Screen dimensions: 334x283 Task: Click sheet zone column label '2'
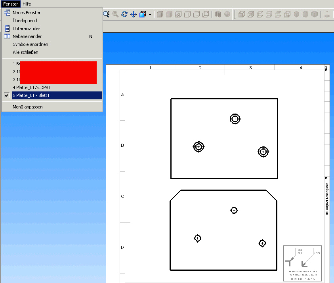(200, 68)
